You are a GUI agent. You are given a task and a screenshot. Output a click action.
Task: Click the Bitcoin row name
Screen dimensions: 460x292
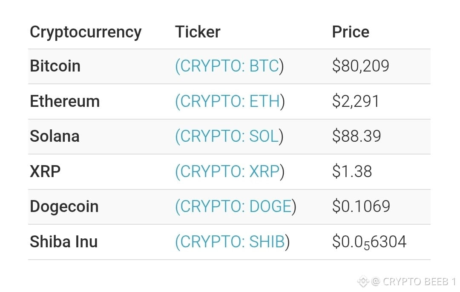[55, 66]
